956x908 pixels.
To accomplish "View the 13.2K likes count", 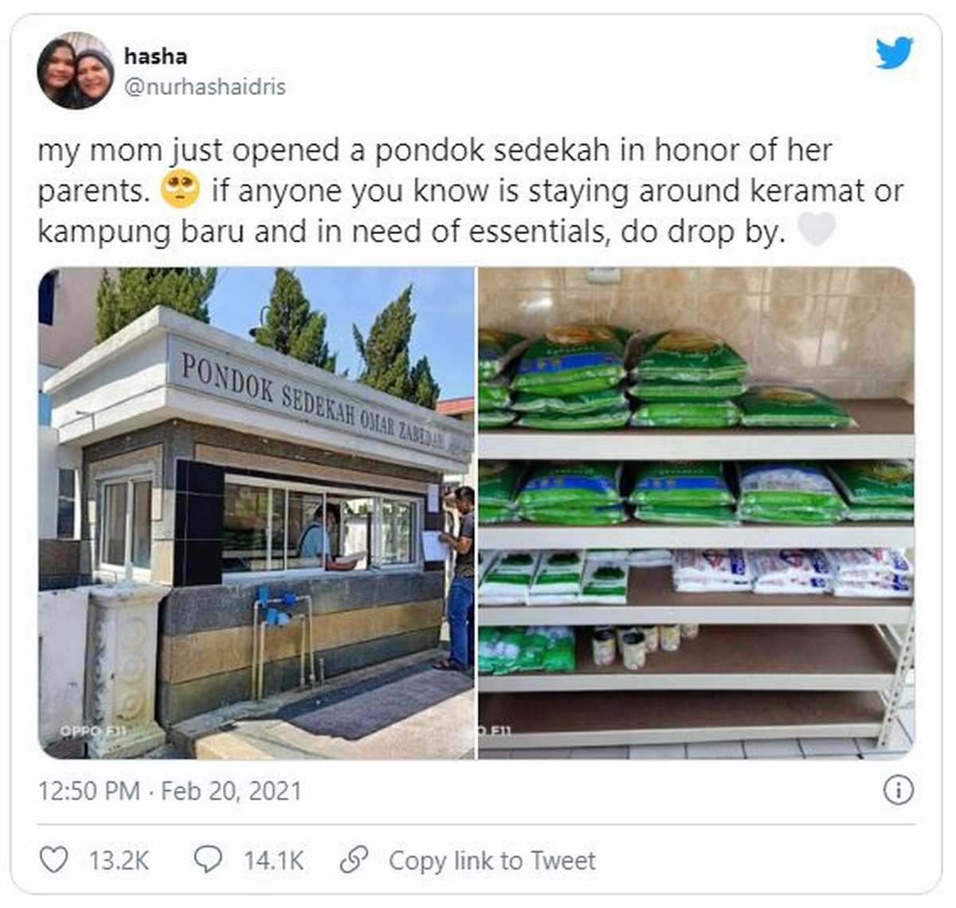I will [119, 860].
